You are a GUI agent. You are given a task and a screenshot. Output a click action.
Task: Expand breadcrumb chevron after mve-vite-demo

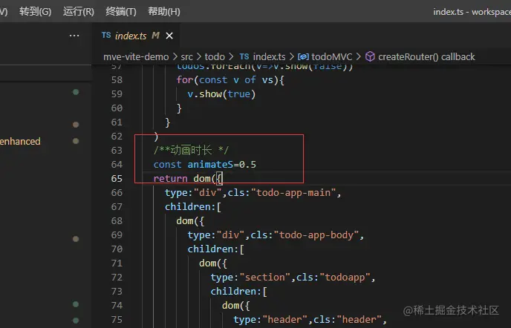click(x=175, y=56)
